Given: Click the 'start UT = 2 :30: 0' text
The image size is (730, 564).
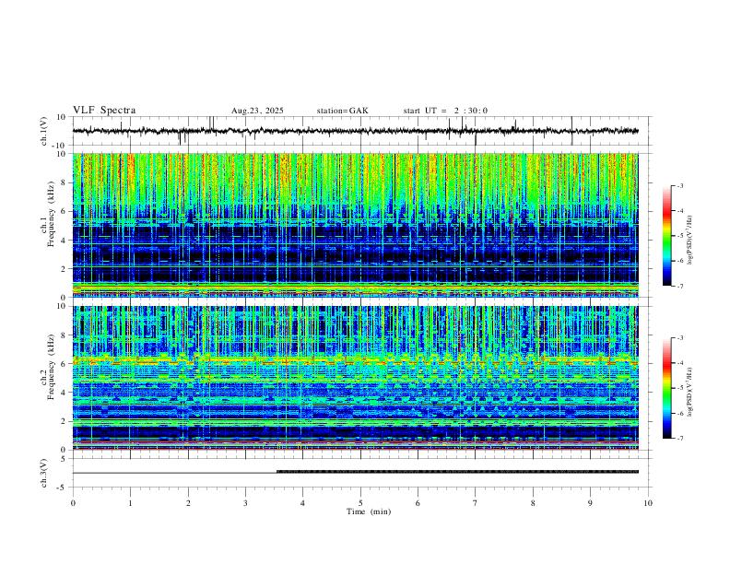Looking at the screenshot, I should tap(445, 111).
